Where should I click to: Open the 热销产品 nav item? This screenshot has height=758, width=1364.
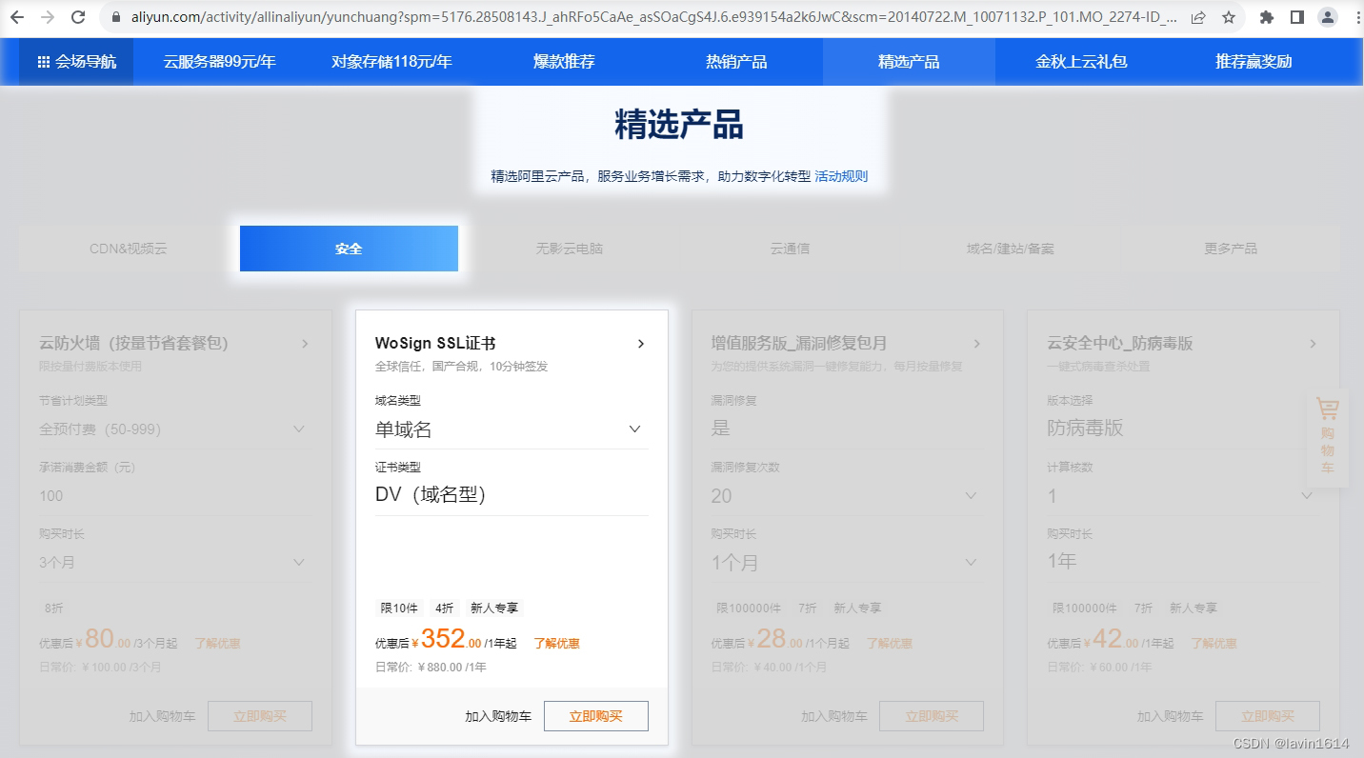(736, 62)
